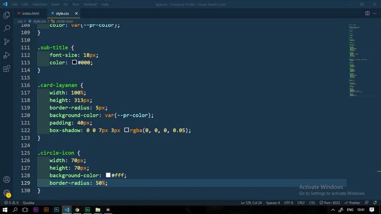Open the Windows Action Center notifications
This screenshot has height=214, width=381.
371,210
